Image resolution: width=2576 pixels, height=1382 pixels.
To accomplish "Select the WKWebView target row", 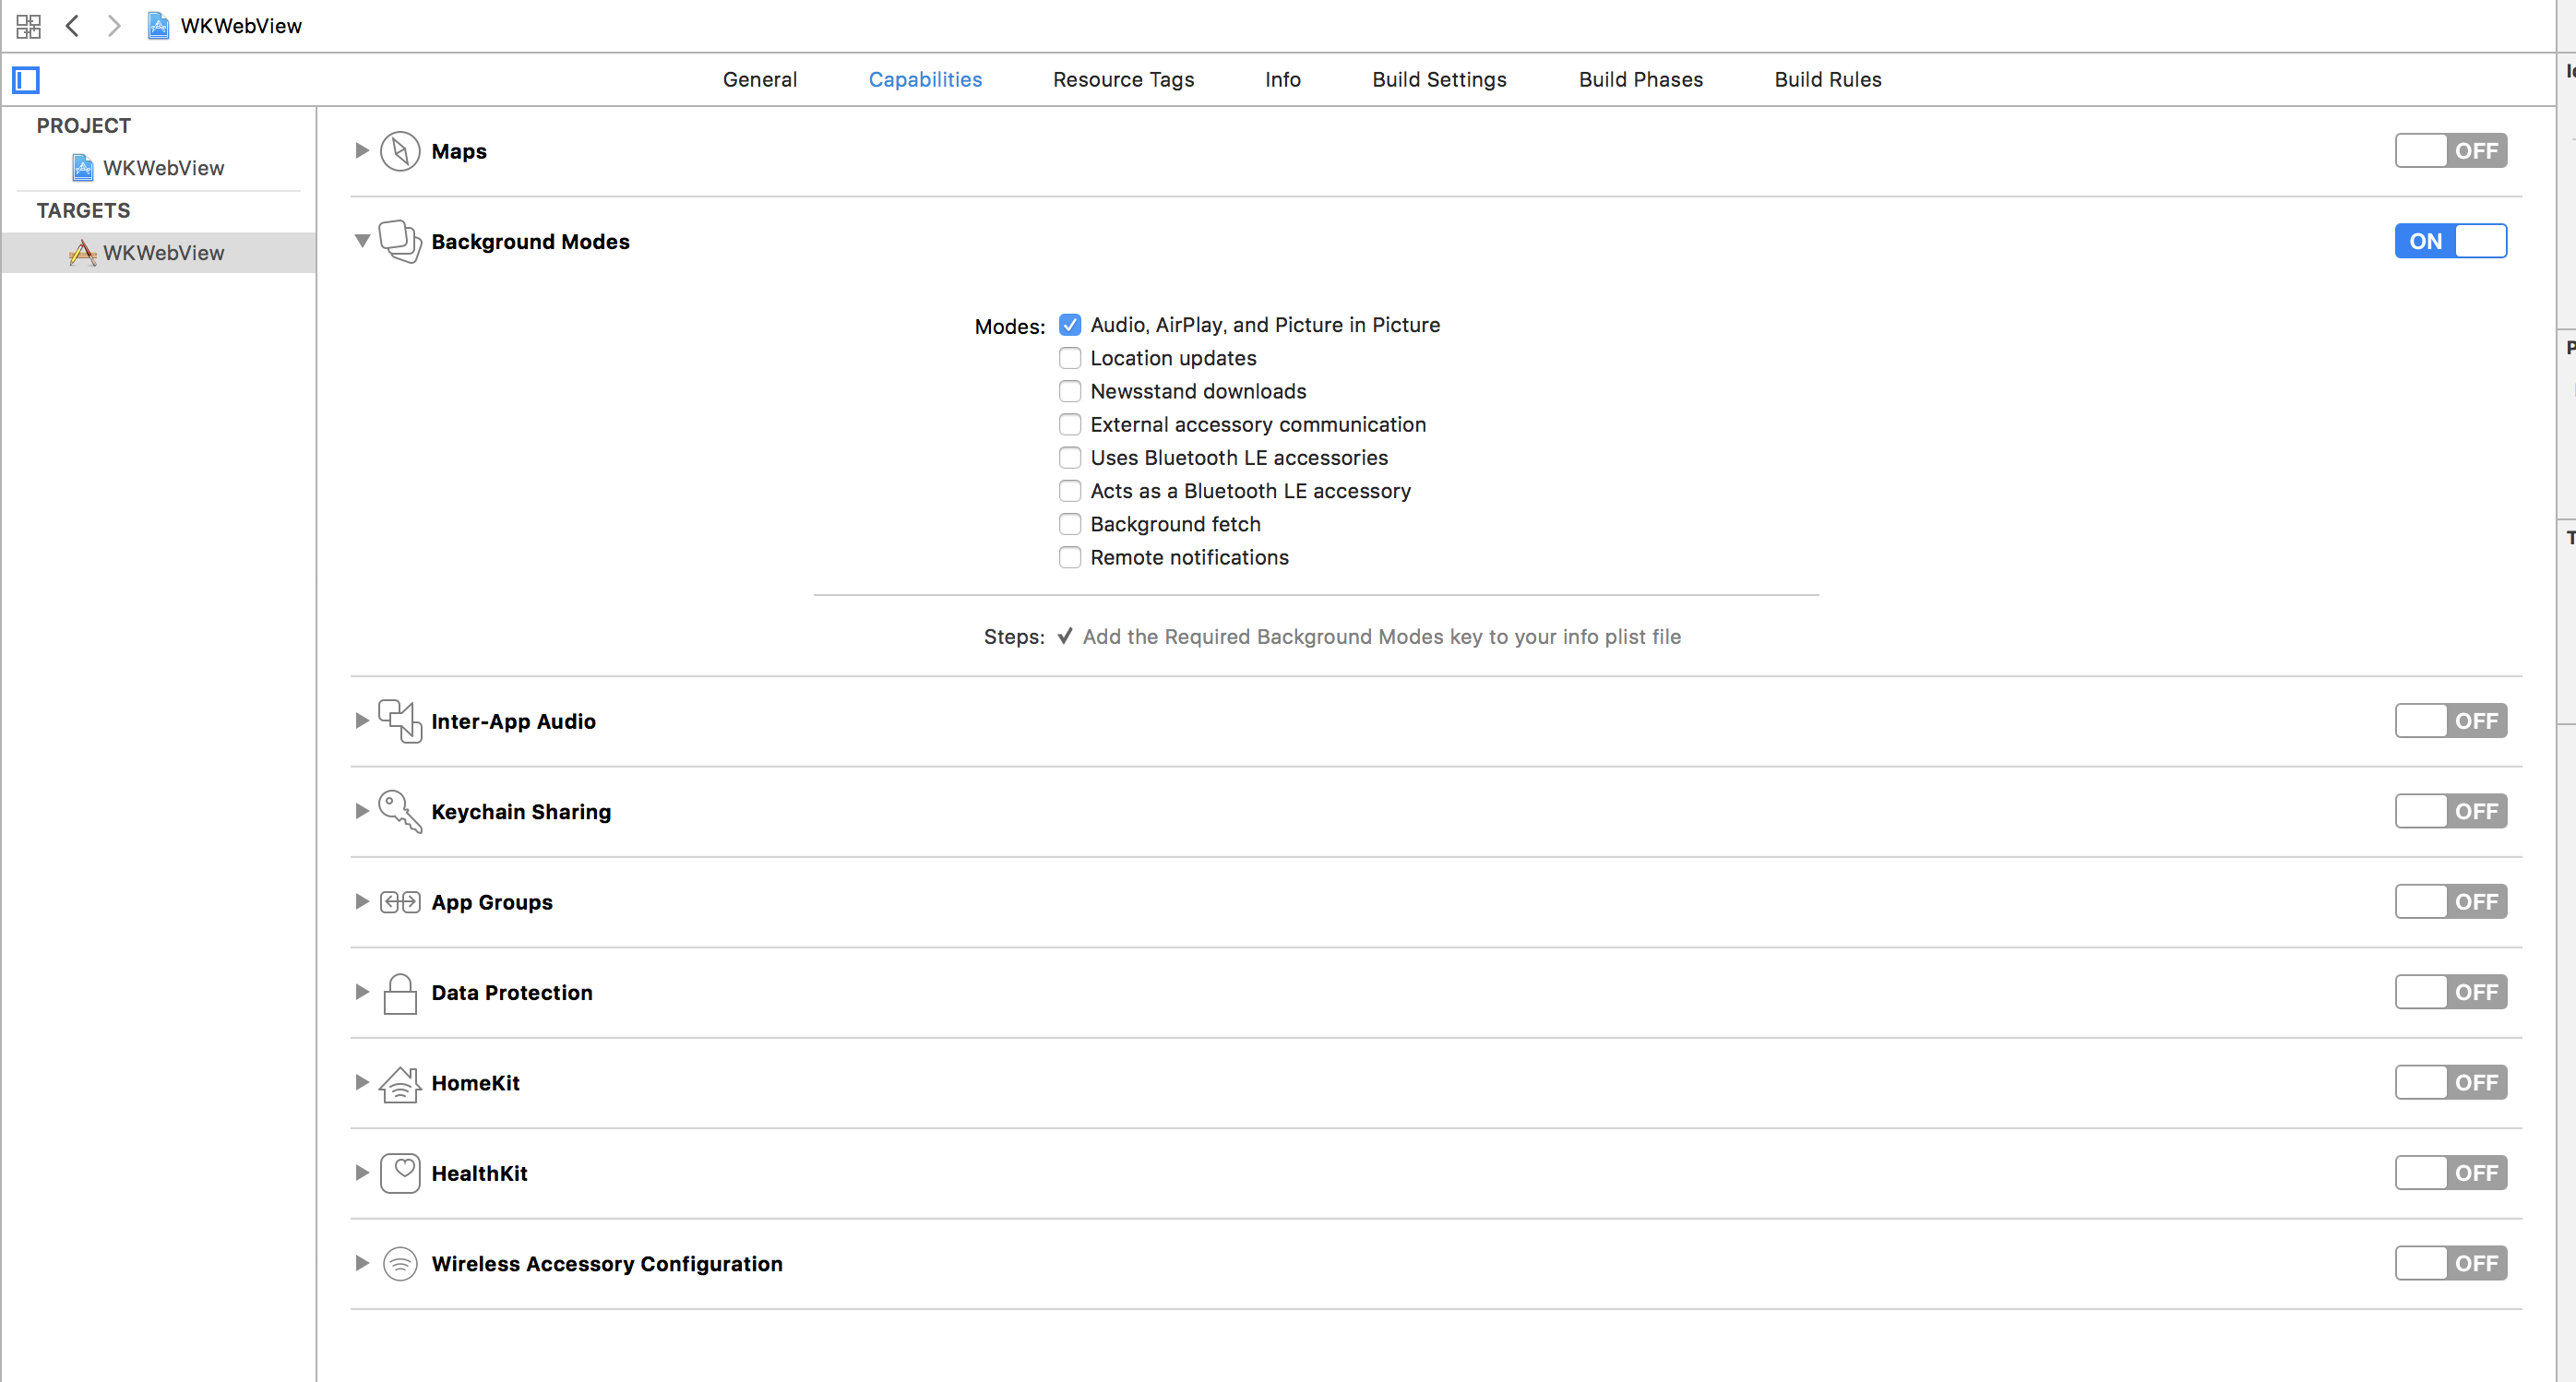I will click(x=158, y=253).
